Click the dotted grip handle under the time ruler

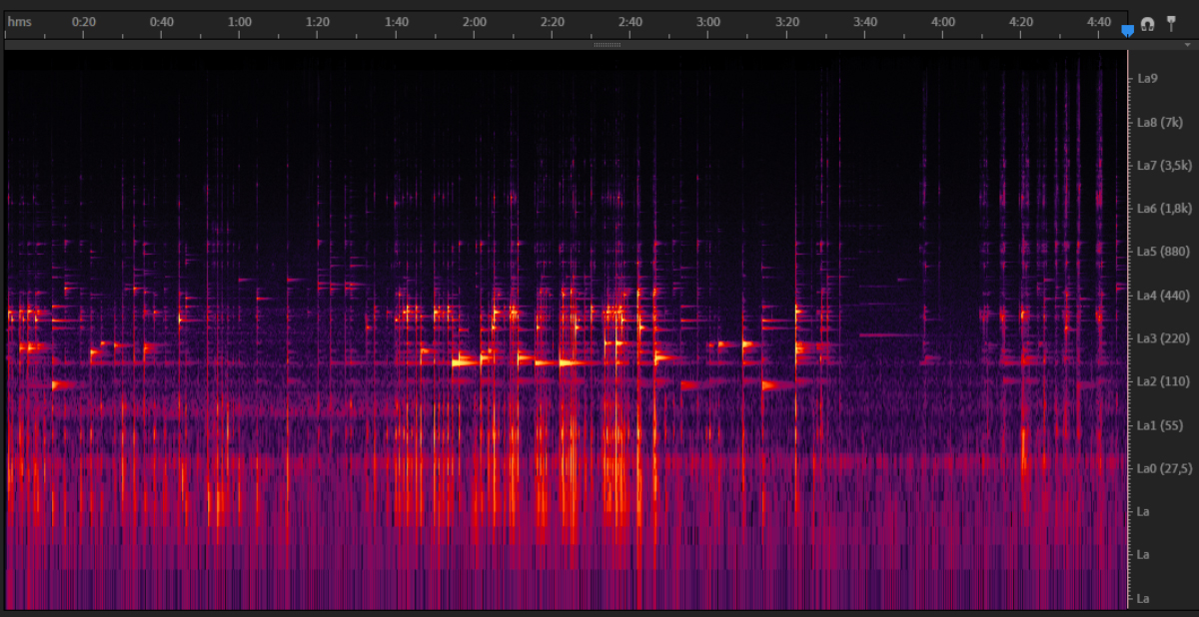606,45
